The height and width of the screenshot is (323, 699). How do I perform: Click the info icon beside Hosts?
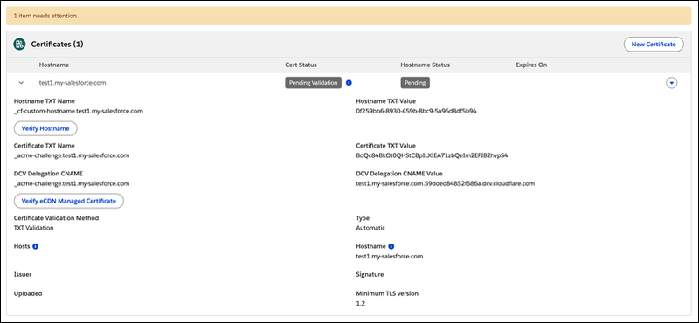pos(35,246)
